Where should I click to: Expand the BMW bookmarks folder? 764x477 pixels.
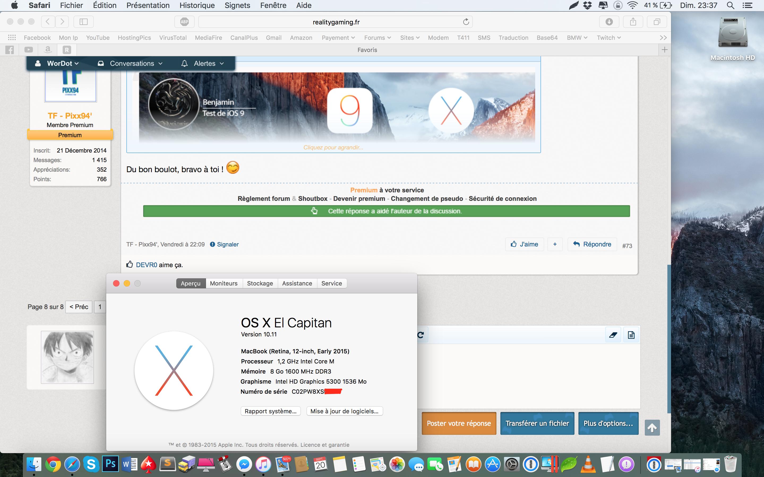577,38
